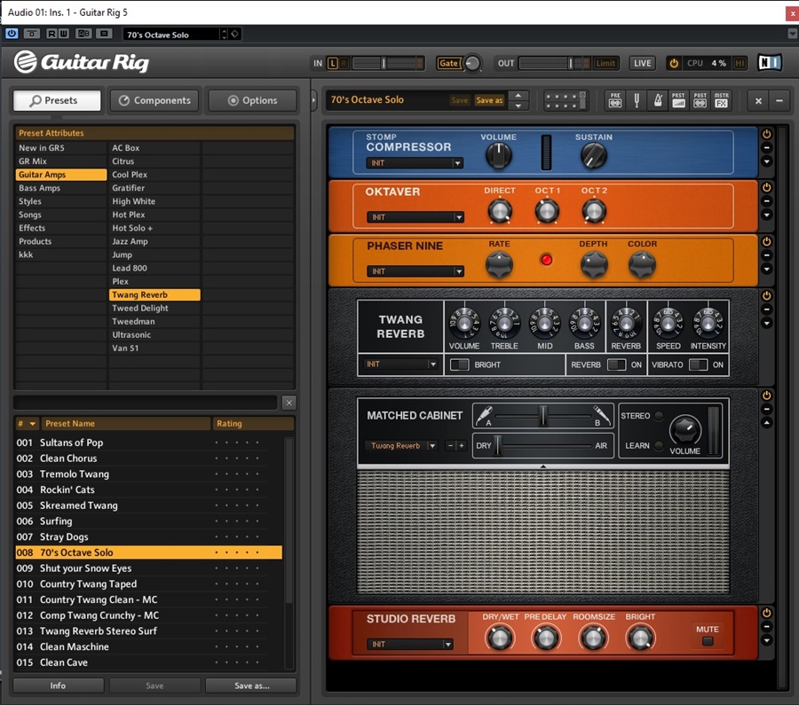Image resolution: width=799 pixels, height=705 pixels.
Task: Click the rack view dots icon
Action: (565, 99)
